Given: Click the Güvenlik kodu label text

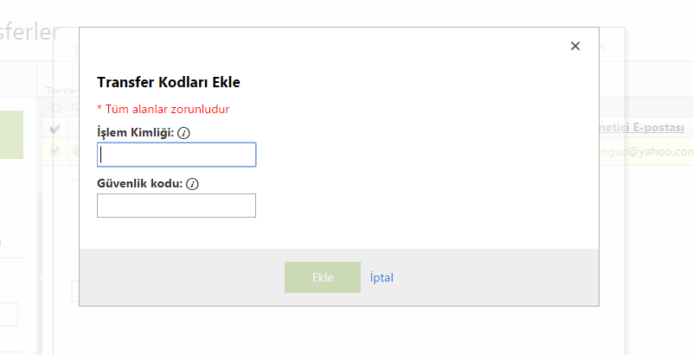Looking at the screenshot, I should point(140,184).
